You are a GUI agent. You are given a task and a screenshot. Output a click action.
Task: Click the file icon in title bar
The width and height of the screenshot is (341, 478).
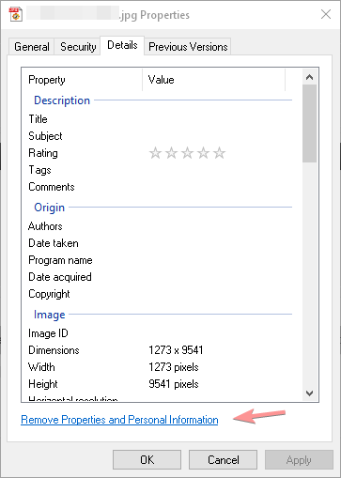(x=16, y=15)
